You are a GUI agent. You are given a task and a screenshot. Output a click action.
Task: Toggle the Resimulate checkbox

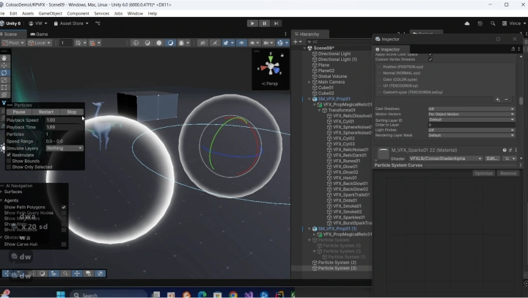coord(9,155)
